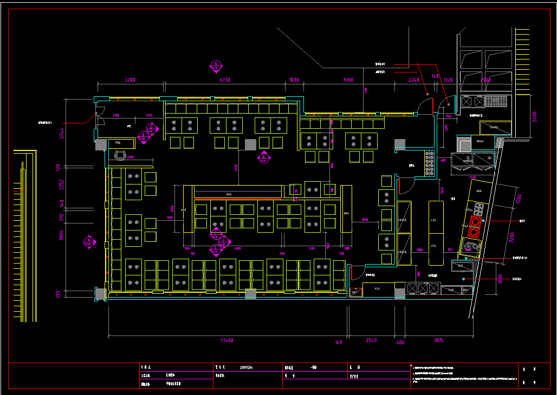Click the 3744 vertical dimension on left

[62, 133]
